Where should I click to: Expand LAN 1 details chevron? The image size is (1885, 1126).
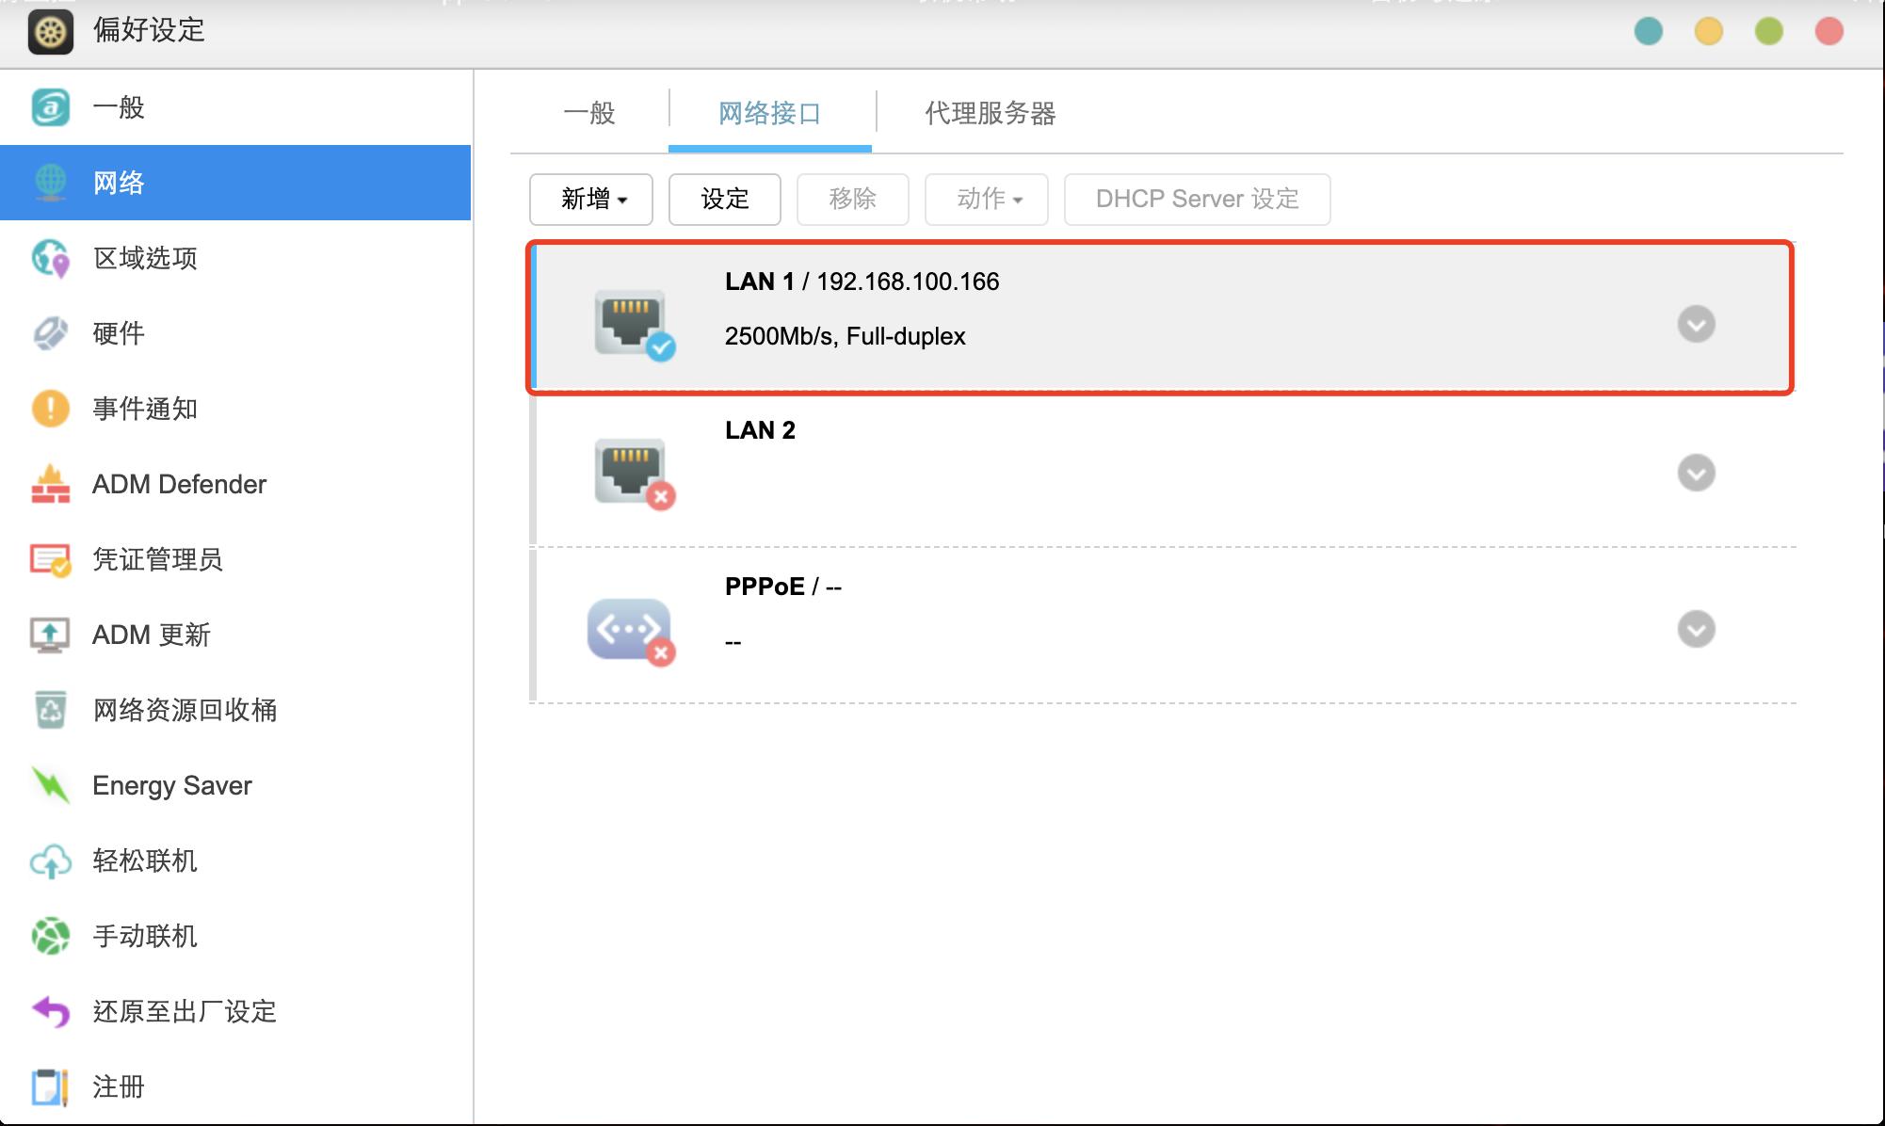pos(1696,324)
